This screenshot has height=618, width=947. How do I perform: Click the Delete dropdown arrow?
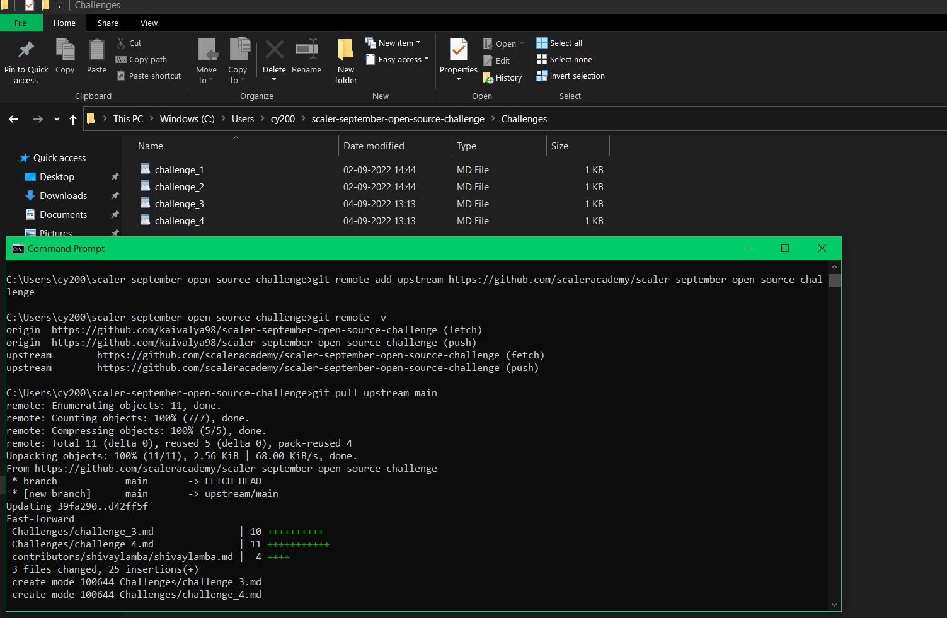274,79
